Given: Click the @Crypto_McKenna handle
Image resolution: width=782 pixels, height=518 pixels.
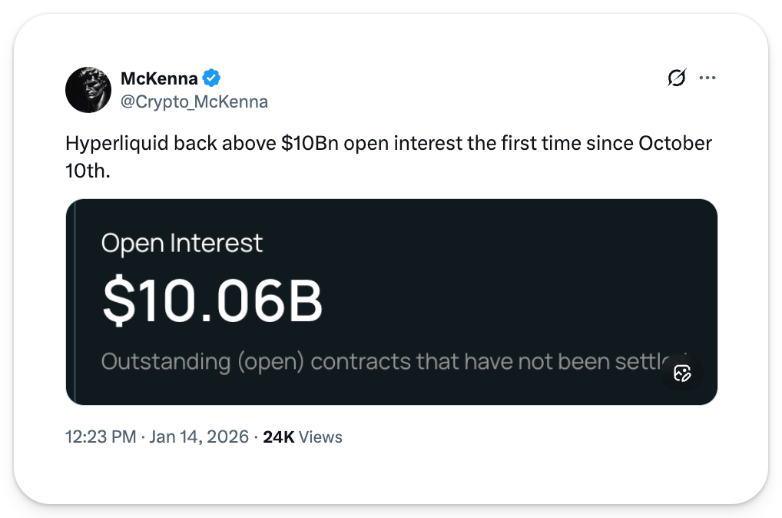Looking at the screenshot, I should 194,101.
